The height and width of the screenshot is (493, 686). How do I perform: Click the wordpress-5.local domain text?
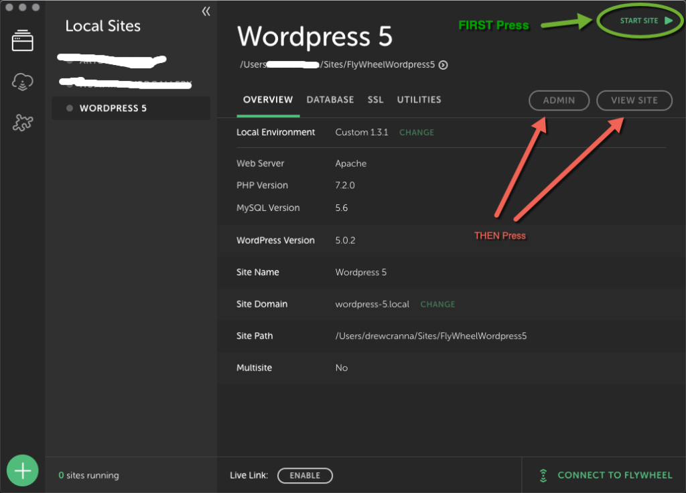click(x=372, y=304)
